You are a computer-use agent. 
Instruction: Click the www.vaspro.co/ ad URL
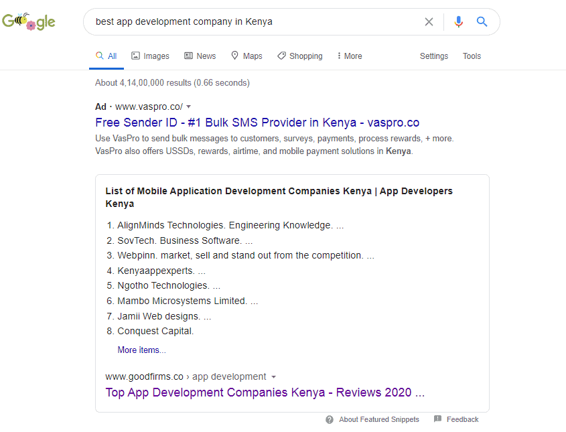pos(149,106)
